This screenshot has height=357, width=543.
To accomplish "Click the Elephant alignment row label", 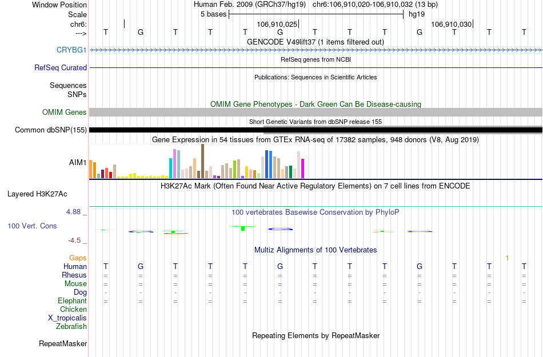I will [x=72, y=300].
